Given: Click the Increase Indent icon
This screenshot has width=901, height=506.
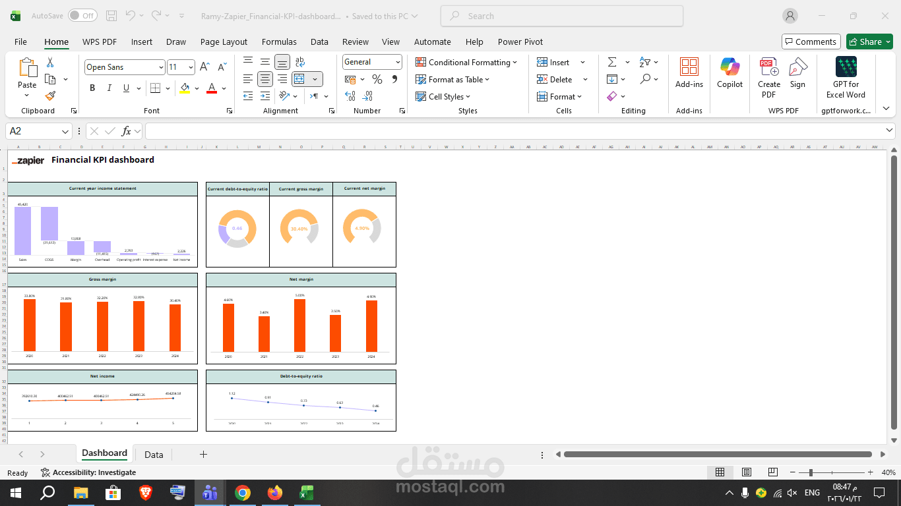Looking at the screenshot, I should (265, 96).
